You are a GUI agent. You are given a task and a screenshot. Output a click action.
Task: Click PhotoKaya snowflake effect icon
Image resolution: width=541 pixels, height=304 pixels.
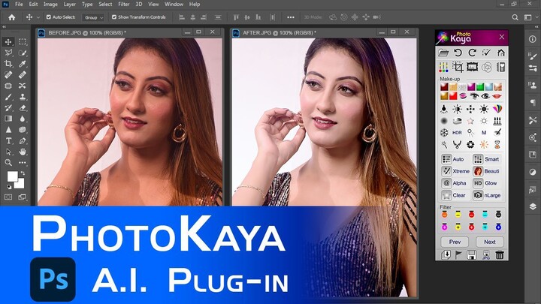pyautogui.click(x=444, y=133)
